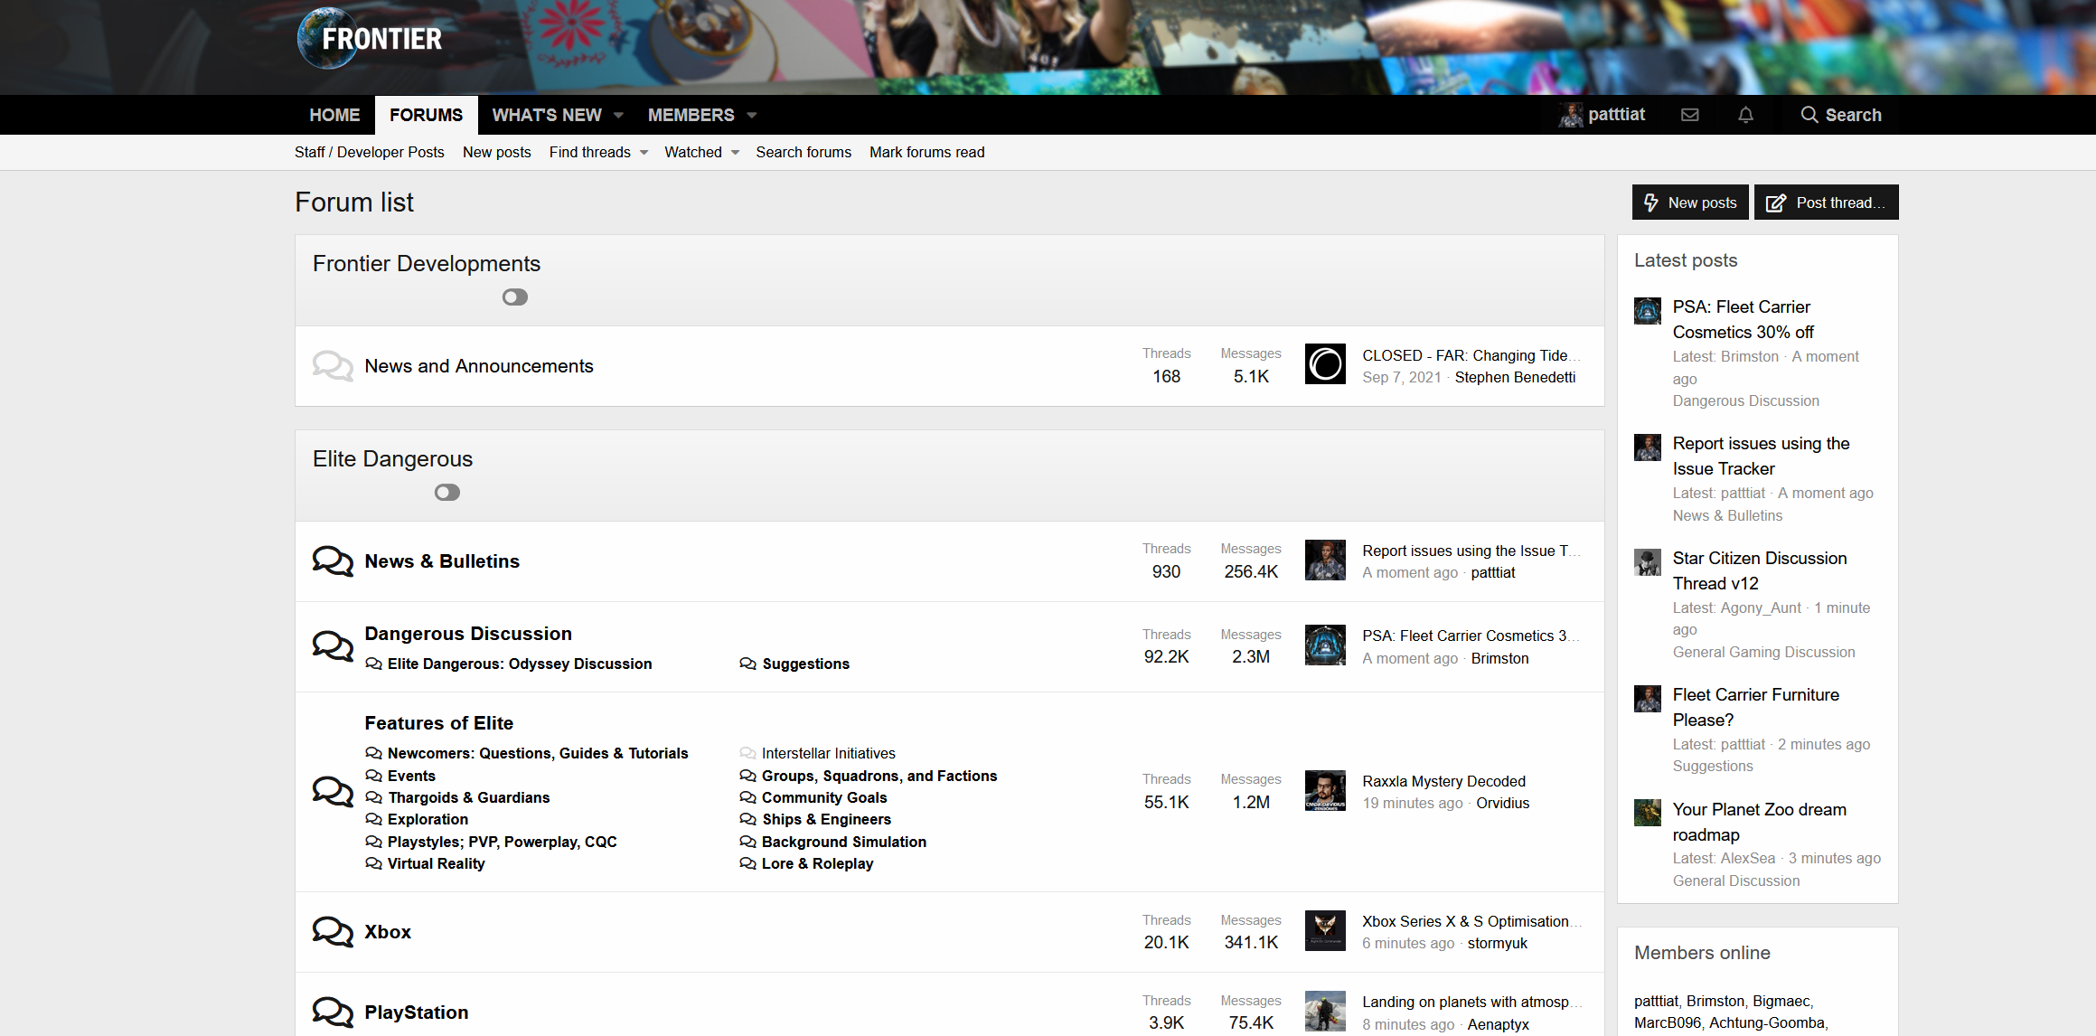Click the PlayStation forum chat icon
Image resolution: width=2096 pixels, height=1036 pixels.
pos(333,1012)
